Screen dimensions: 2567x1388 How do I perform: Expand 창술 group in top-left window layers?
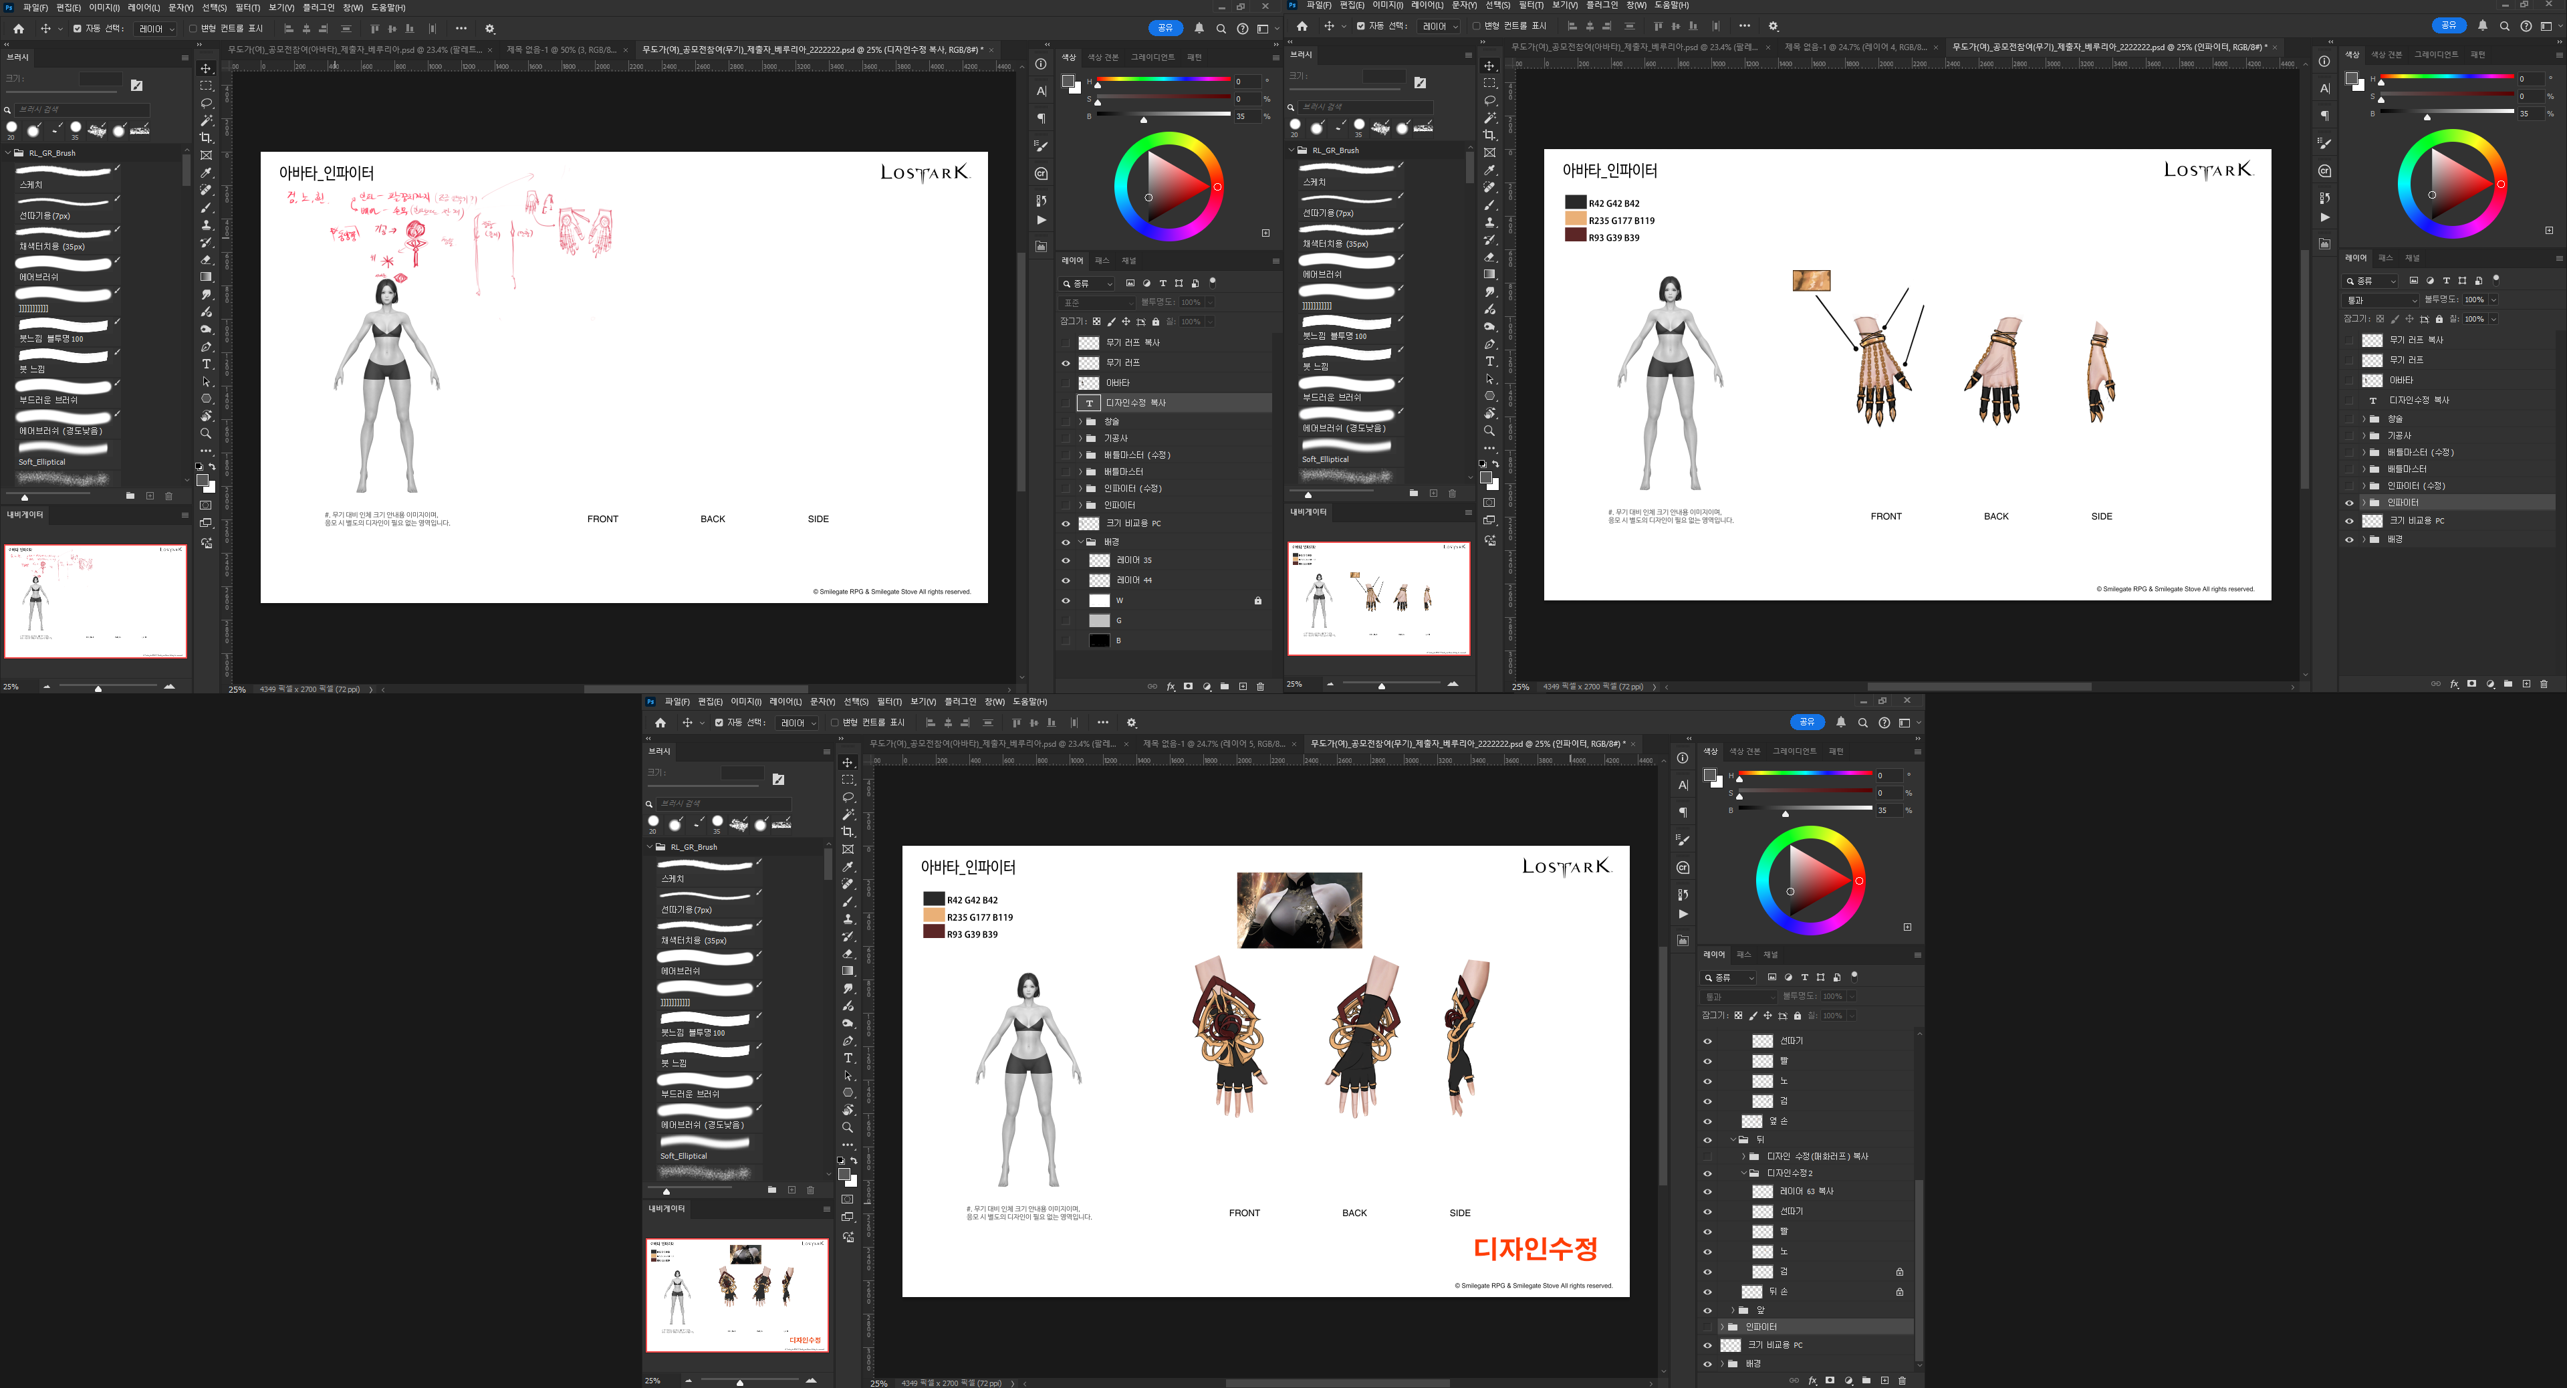click(1080, 421)
